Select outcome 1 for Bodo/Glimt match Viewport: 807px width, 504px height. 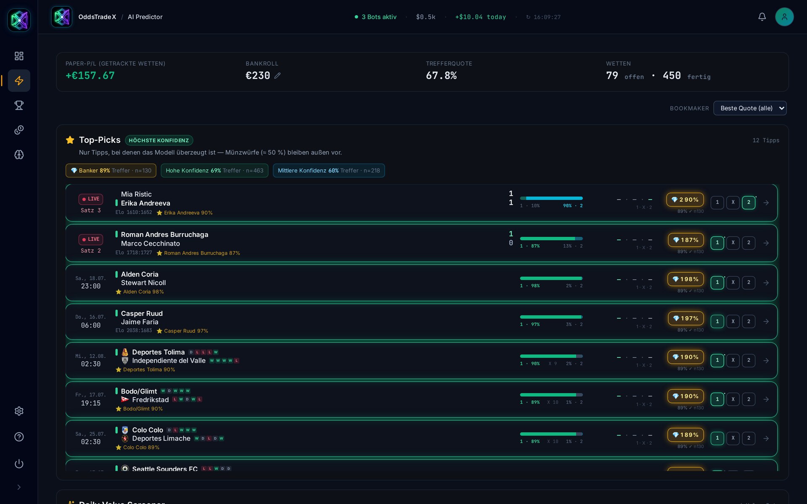[x=717, y=399]
